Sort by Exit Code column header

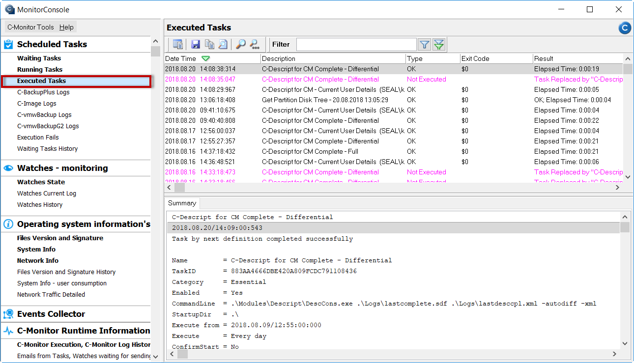pyautogui.click(x=496, y=58)
